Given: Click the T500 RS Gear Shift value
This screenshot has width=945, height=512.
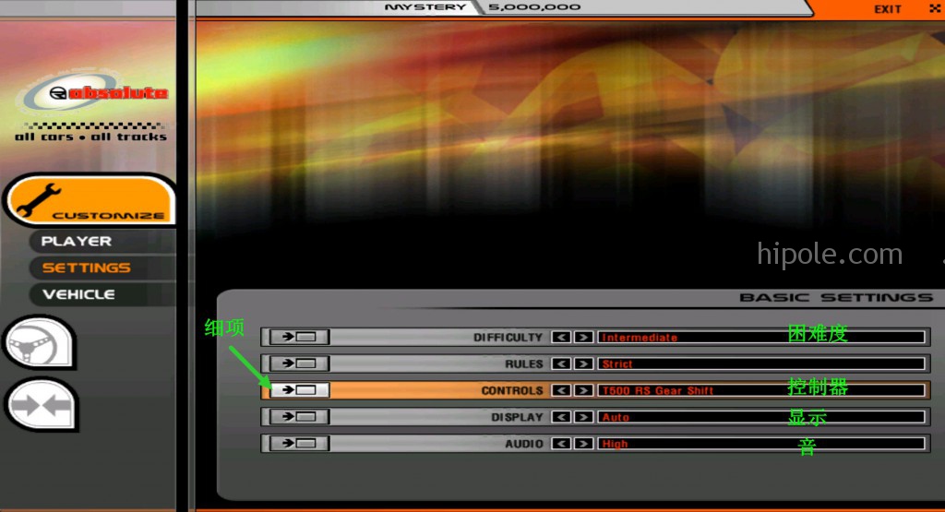Looking at the screenshot, I should 761,390.
